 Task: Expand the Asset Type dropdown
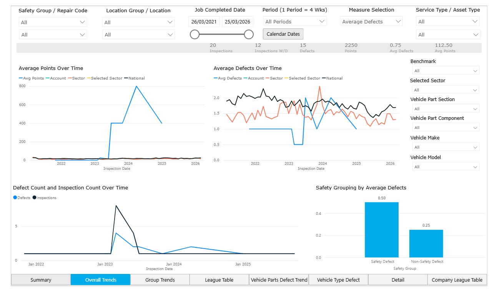click(448, 35)
